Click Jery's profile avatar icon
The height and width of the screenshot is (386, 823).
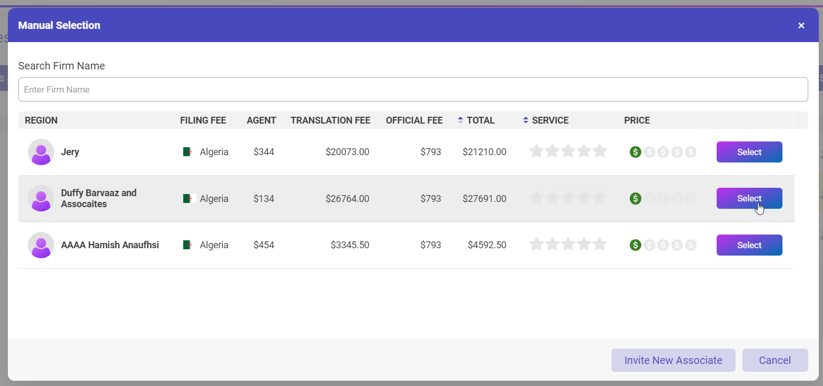coord(41,152)
